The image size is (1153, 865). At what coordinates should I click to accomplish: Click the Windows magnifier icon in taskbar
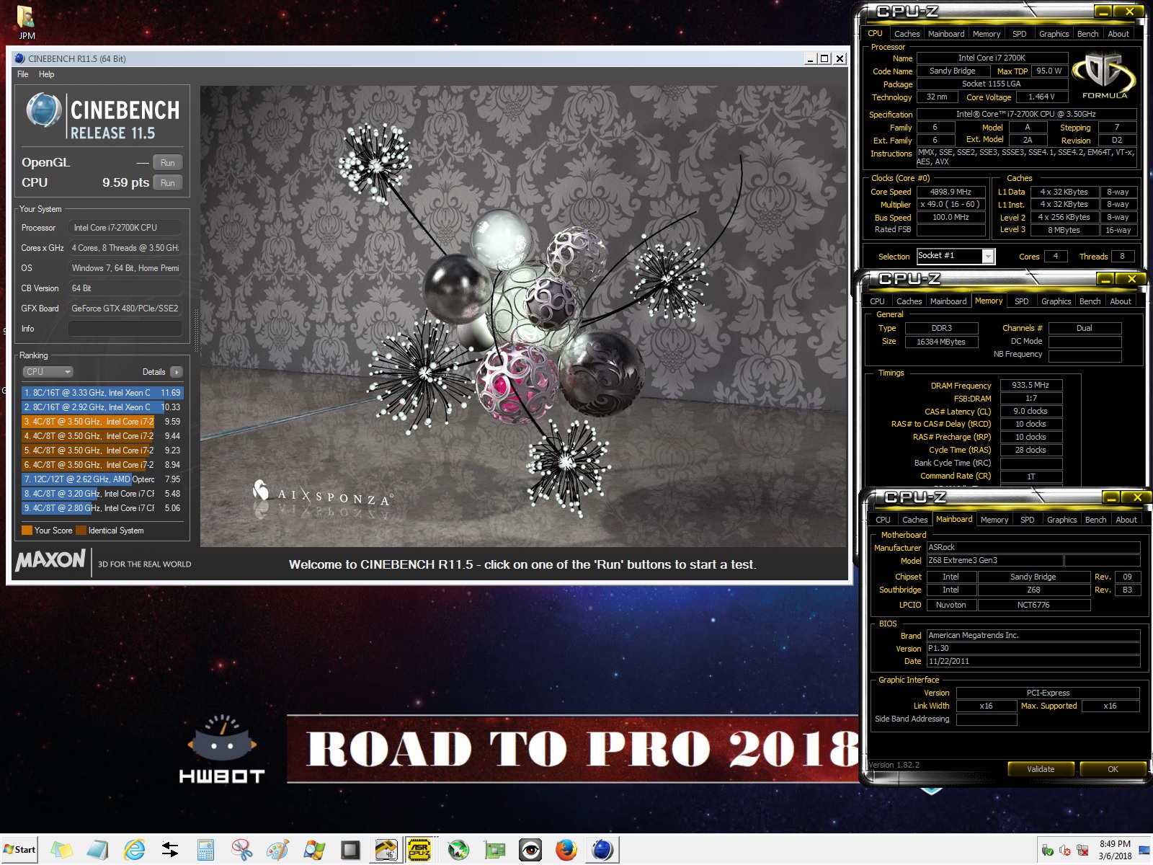coord(314,850)
